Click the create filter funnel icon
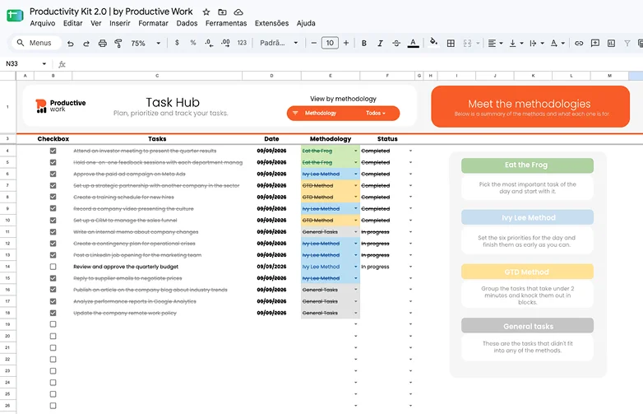This screenshot has height=414, width=643. 627,43
